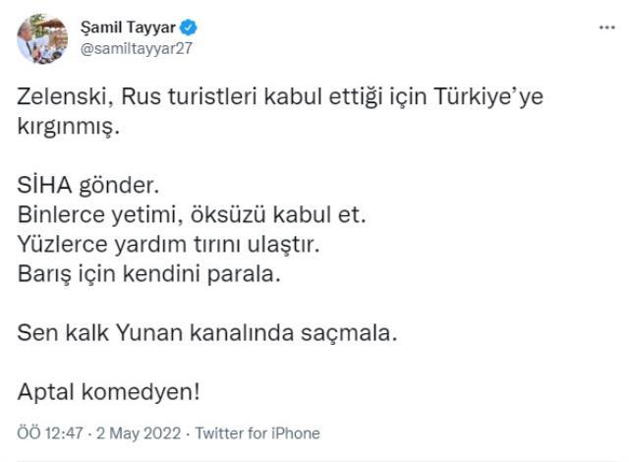Open the Twitter for iPhone source link
The image size is (629, 462).
[x=257, y=433]
